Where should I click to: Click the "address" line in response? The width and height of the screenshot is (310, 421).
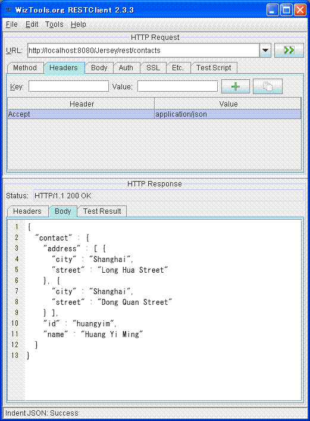(x=74, y=249)
